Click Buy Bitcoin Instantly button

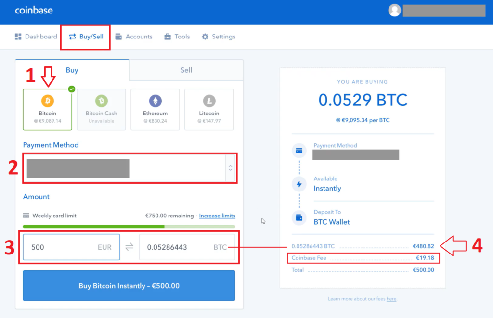click(x=129, y=286)
